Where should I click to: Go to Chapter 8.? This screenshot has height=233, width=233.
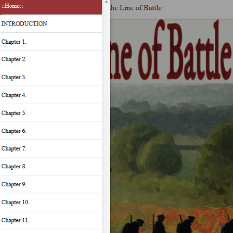click(x=51, y=167)
